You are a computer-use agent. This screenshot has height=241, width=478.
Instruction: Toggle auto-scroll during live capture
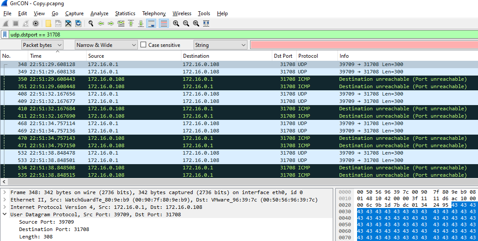151,23
